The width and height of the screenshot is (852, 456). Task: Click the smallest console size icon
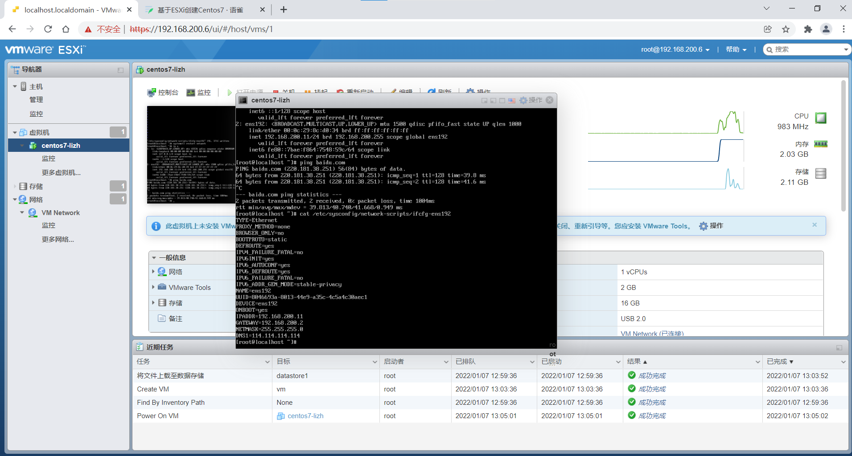[484, 101]
